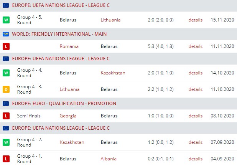Open the Albania team link
The width and height of the screenshot is (237, 165).
click(109, 159)
